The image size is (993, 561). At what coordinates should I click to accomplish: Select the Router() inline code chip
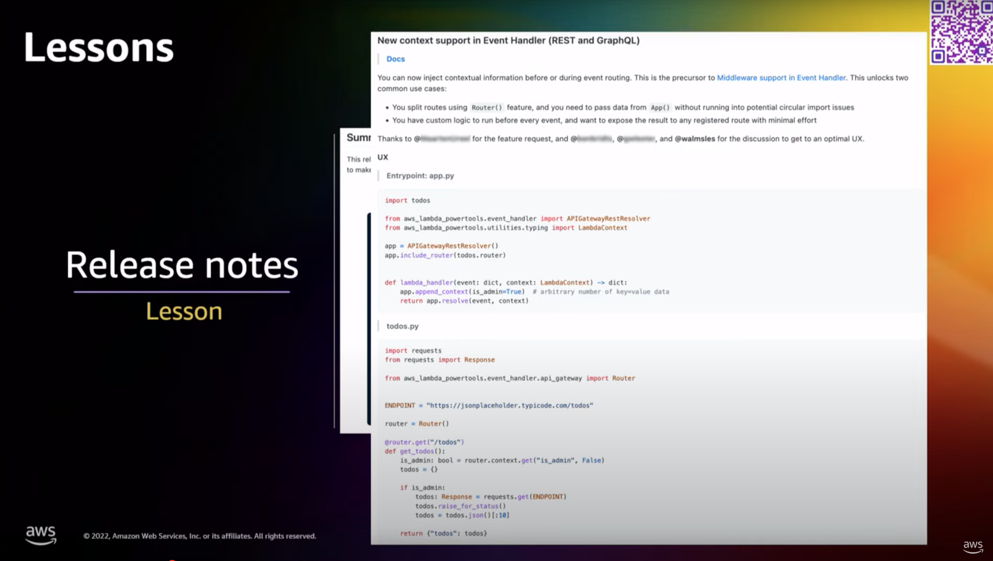pyautogui.click(x=486, y=107)
